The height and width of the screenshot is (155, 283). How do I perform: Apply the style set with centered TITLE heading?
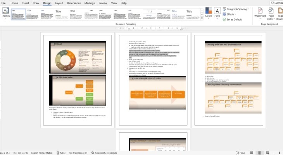point(149,14)
